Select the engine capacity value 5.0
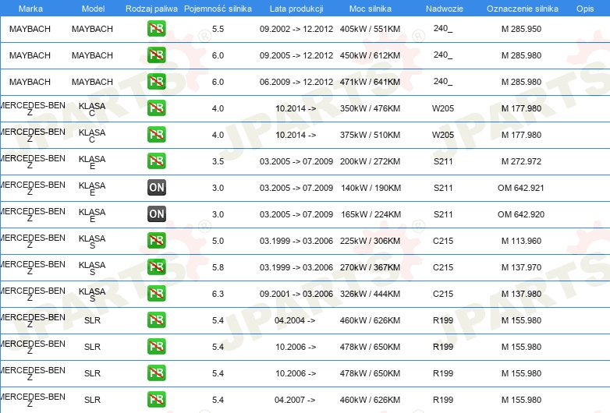The width and height of the screenshot is (610, 413). [x=218, y=241]
